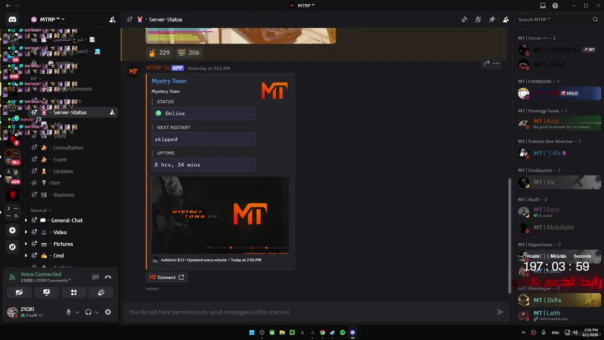Open member MT | DrFx profile
604x340 pixels.
(559, 300)
